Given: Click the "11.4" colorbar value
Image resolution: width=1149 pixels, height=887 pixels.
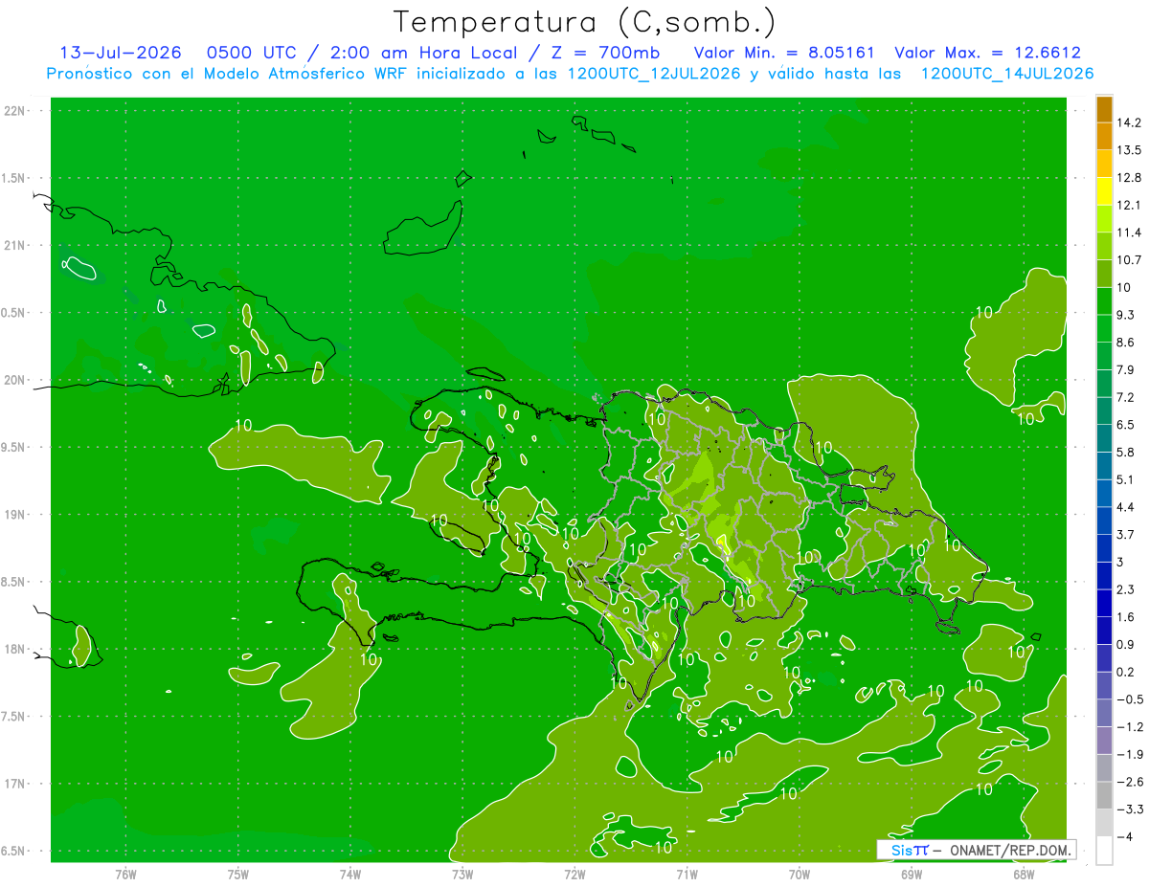Looking at the screenshot, I should pyautogui.click(x=1128, y=233).
